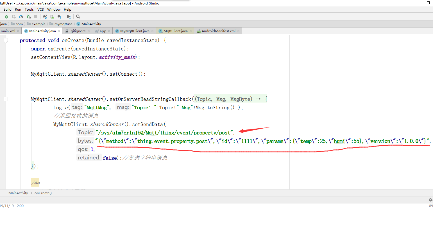433x232 pixels.
Task: Open the Window menu
Action: (54, 10)
